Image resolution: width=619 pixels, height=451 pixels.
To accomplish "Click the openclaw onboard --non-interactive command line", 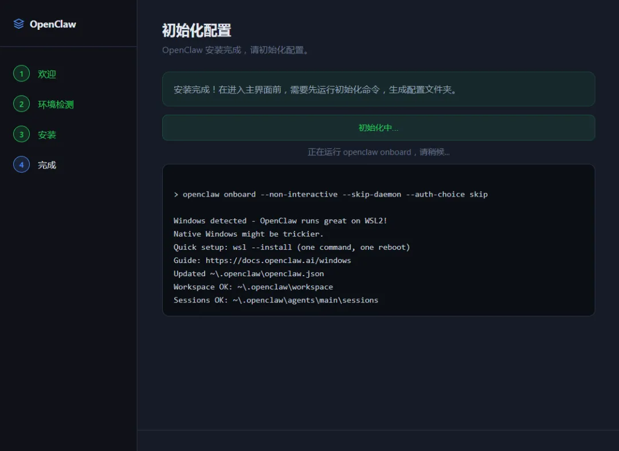I will (x=331, y=194).
